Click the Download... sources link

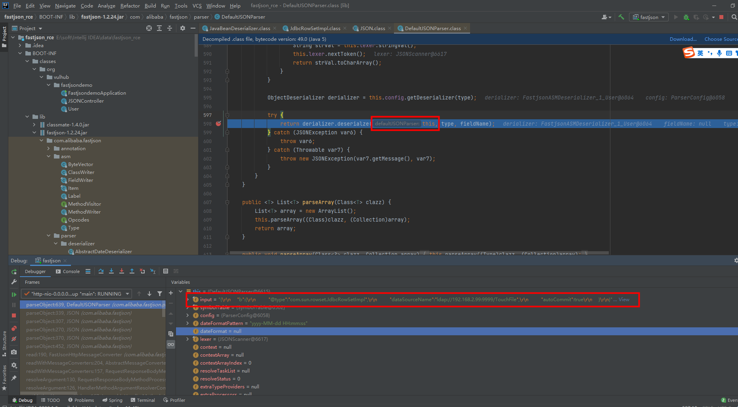[x=683, y=39]
